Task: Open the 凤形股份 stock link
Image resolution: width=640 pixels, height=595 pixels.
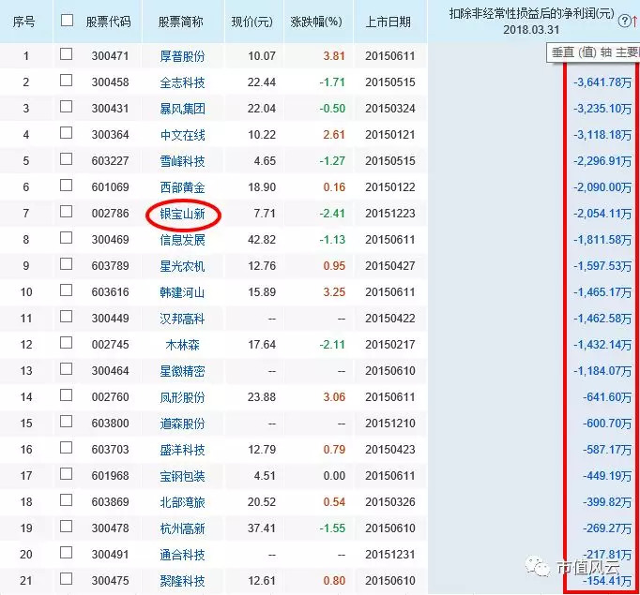Action: click(182, 397)
